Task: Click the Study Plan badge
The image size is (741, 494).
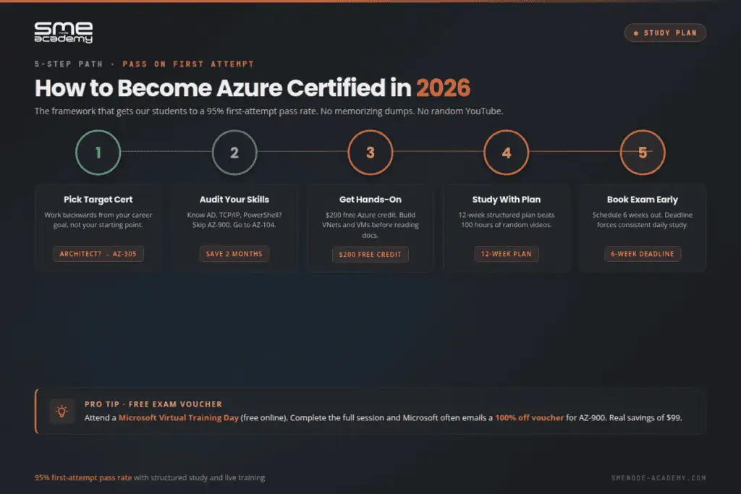Action: (x=665, y=33)
